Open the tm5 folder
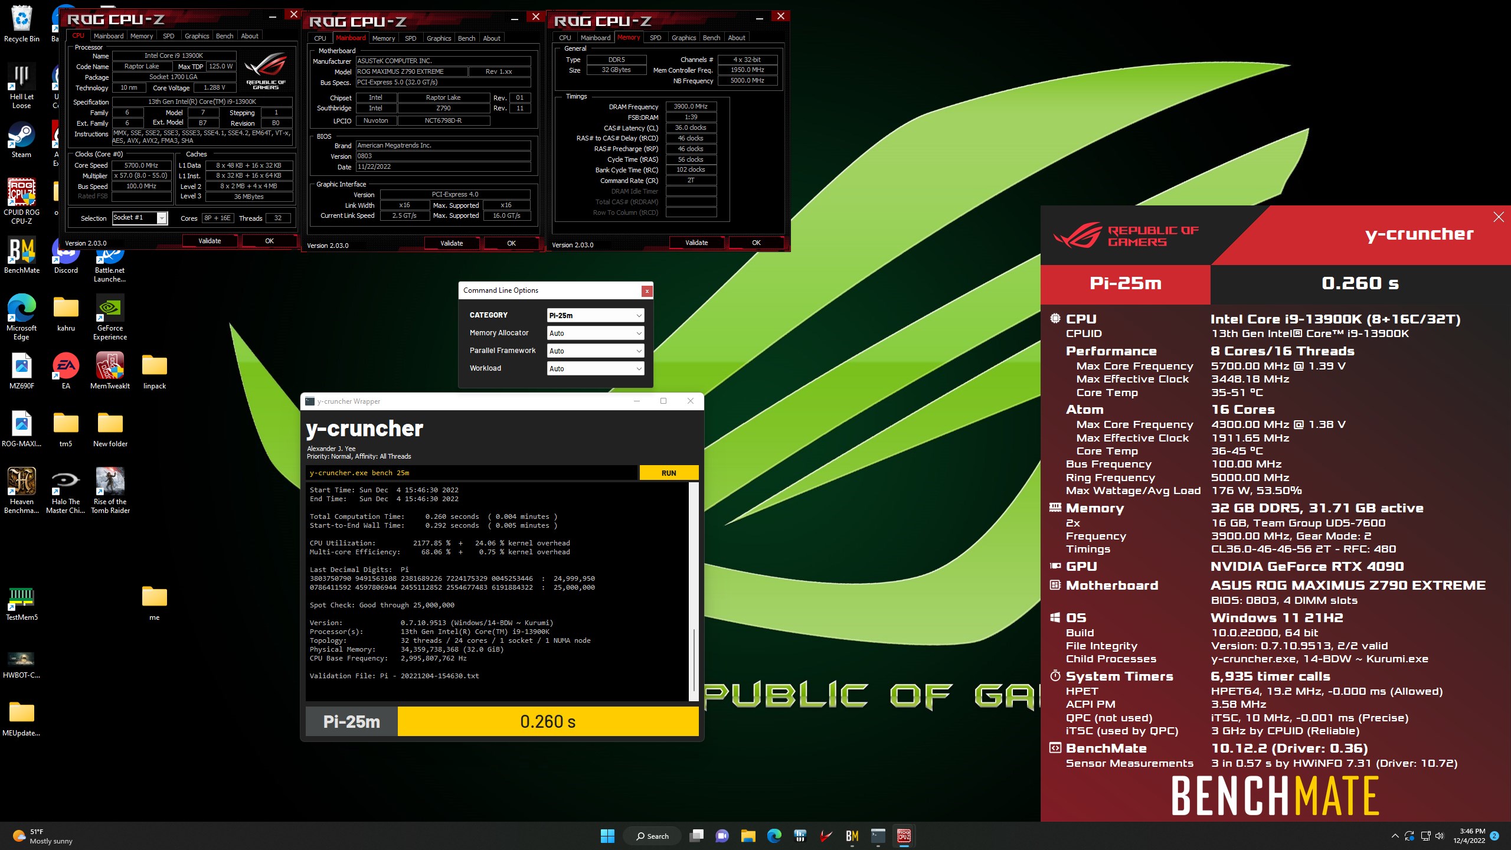1511x850 pixels. pyautogui.click(x=66, y=429)
